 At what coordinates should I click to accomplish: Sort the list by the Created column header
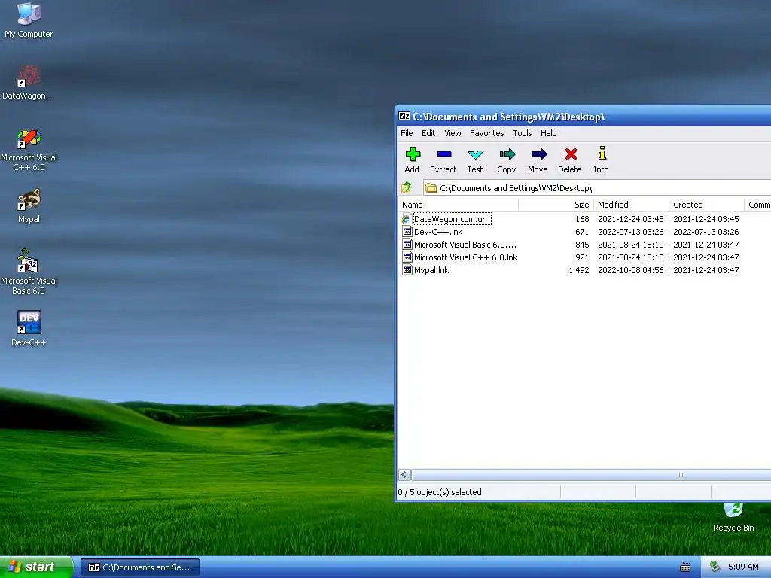pos(706,205)
